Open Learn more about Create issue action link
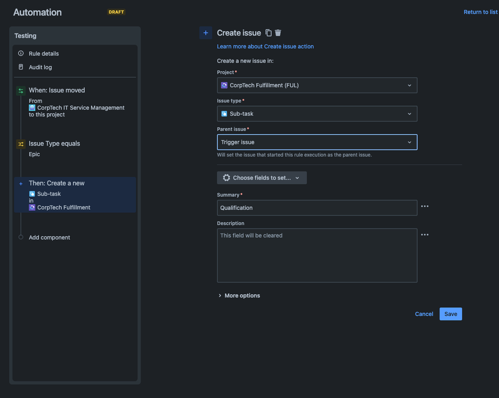The image size is (499, 398). [x=265, y=46]
